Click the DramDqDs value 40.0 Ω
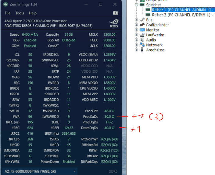 tap(109, 128)
